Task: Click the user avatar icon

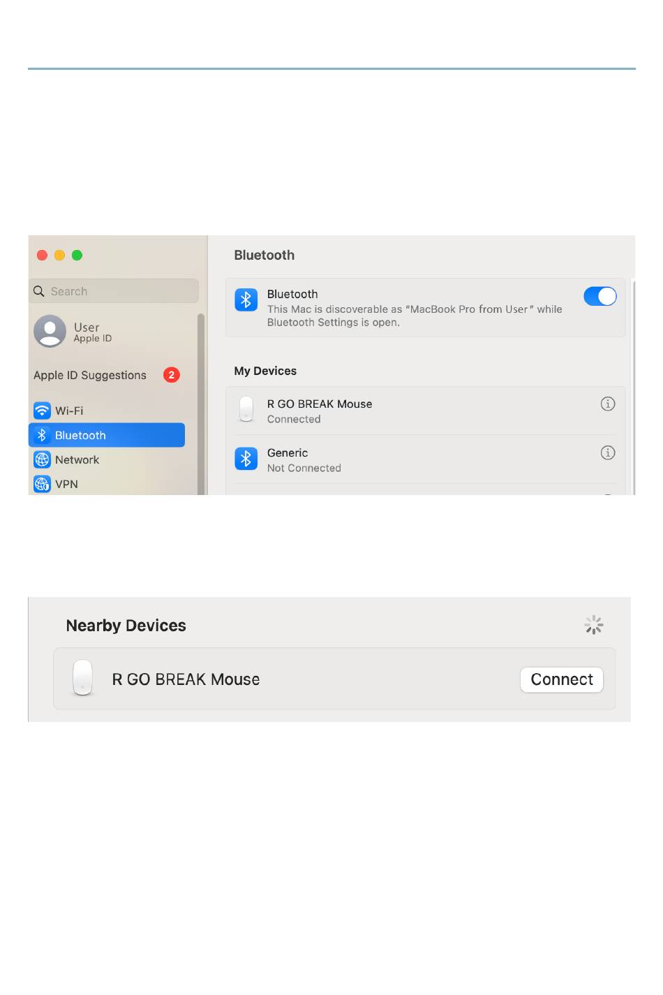Action: pyautogui.click(x=50, y=331)
